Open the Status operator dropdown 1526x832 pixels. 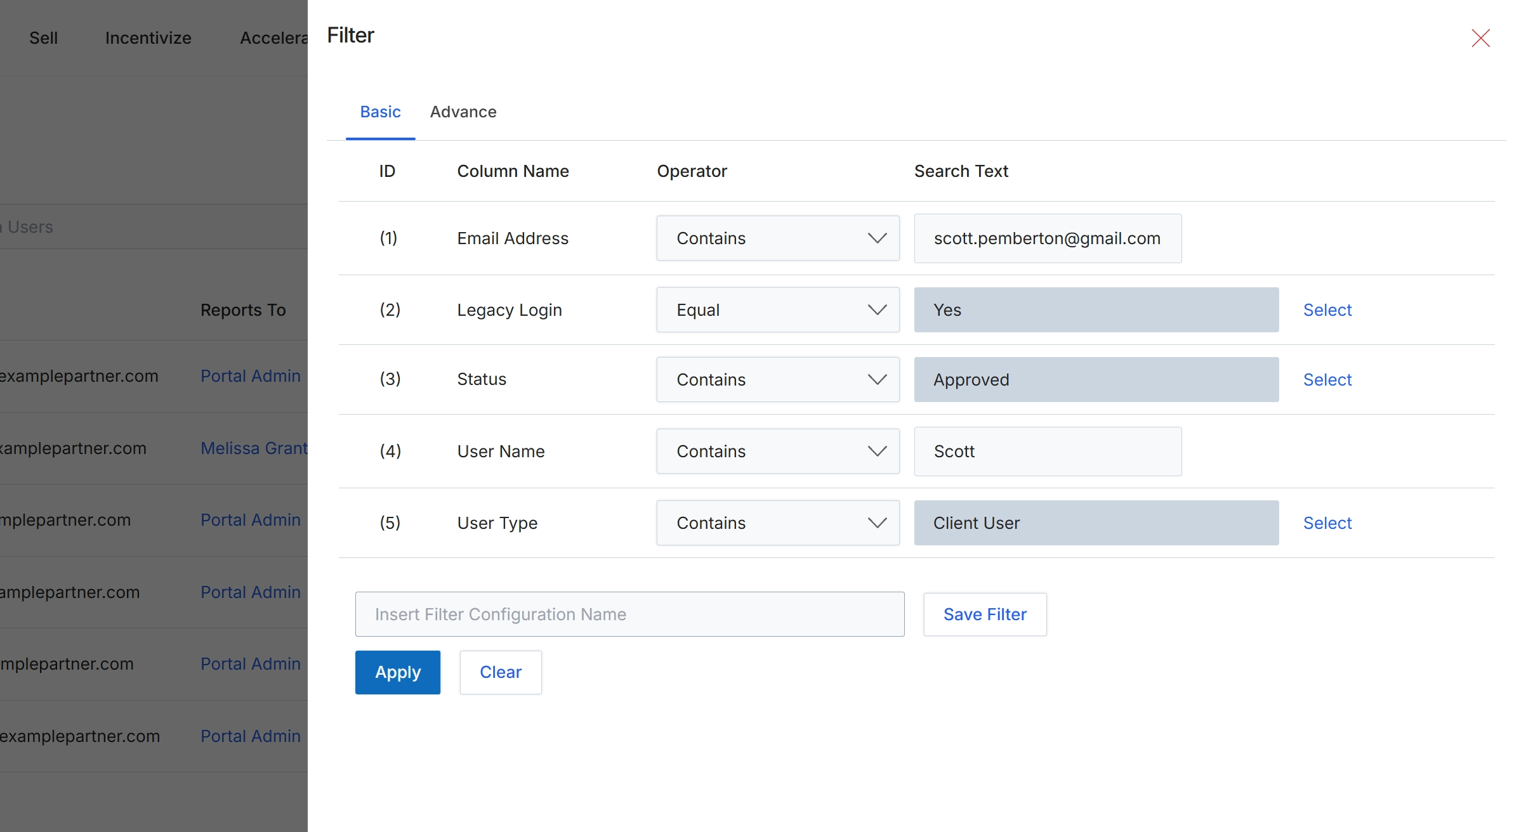tap(778, 379)
